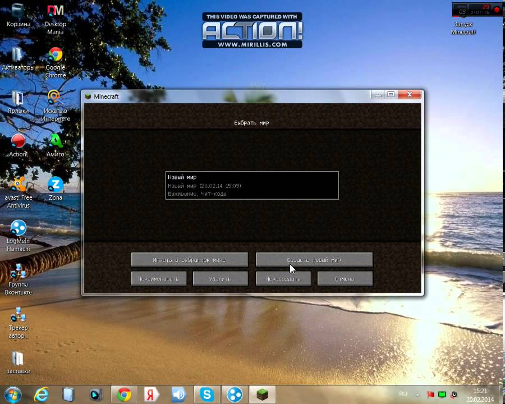Switch to Chrome in the taskbar
The image size is (505, 404).
coord(124,394)
